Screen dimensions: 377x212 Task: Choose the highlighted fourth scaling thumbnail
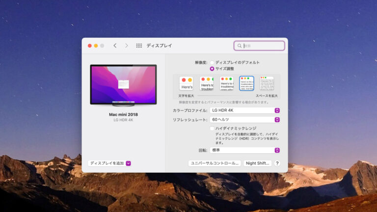tap(246, 83)
